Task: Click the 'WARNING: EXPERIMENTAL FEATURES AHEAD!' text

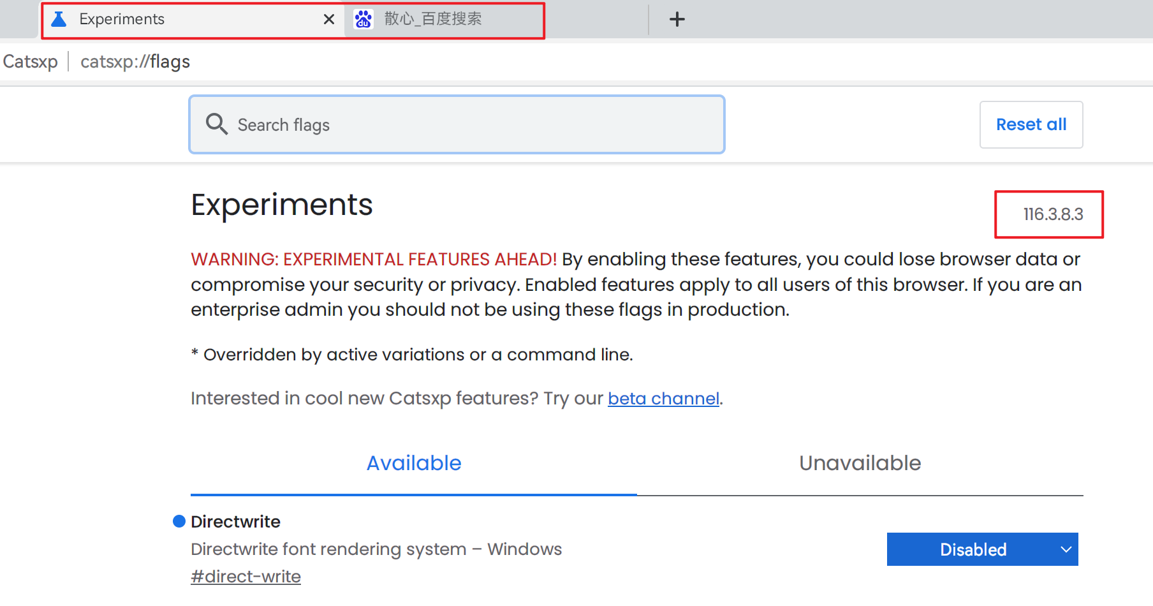Action: pos(374,259)
